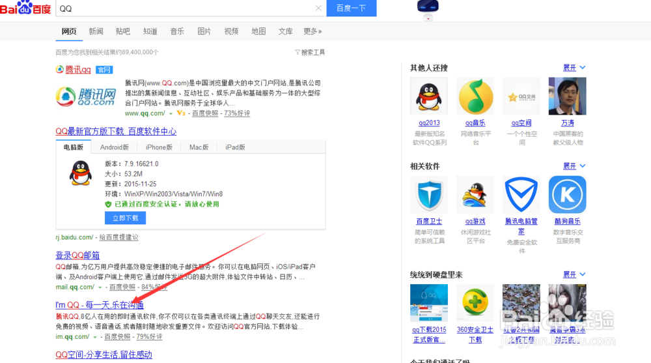
Task: Open I'm QQ - 每一天,乐在沟通 link
Action: click(100, 305)
